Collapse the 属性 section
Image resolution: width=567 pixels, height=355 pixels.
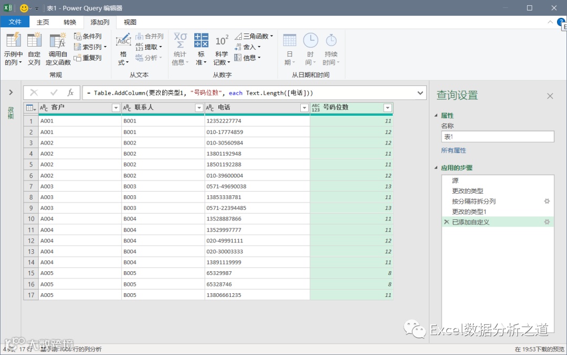pyautogui.click(x=436, y=115)
